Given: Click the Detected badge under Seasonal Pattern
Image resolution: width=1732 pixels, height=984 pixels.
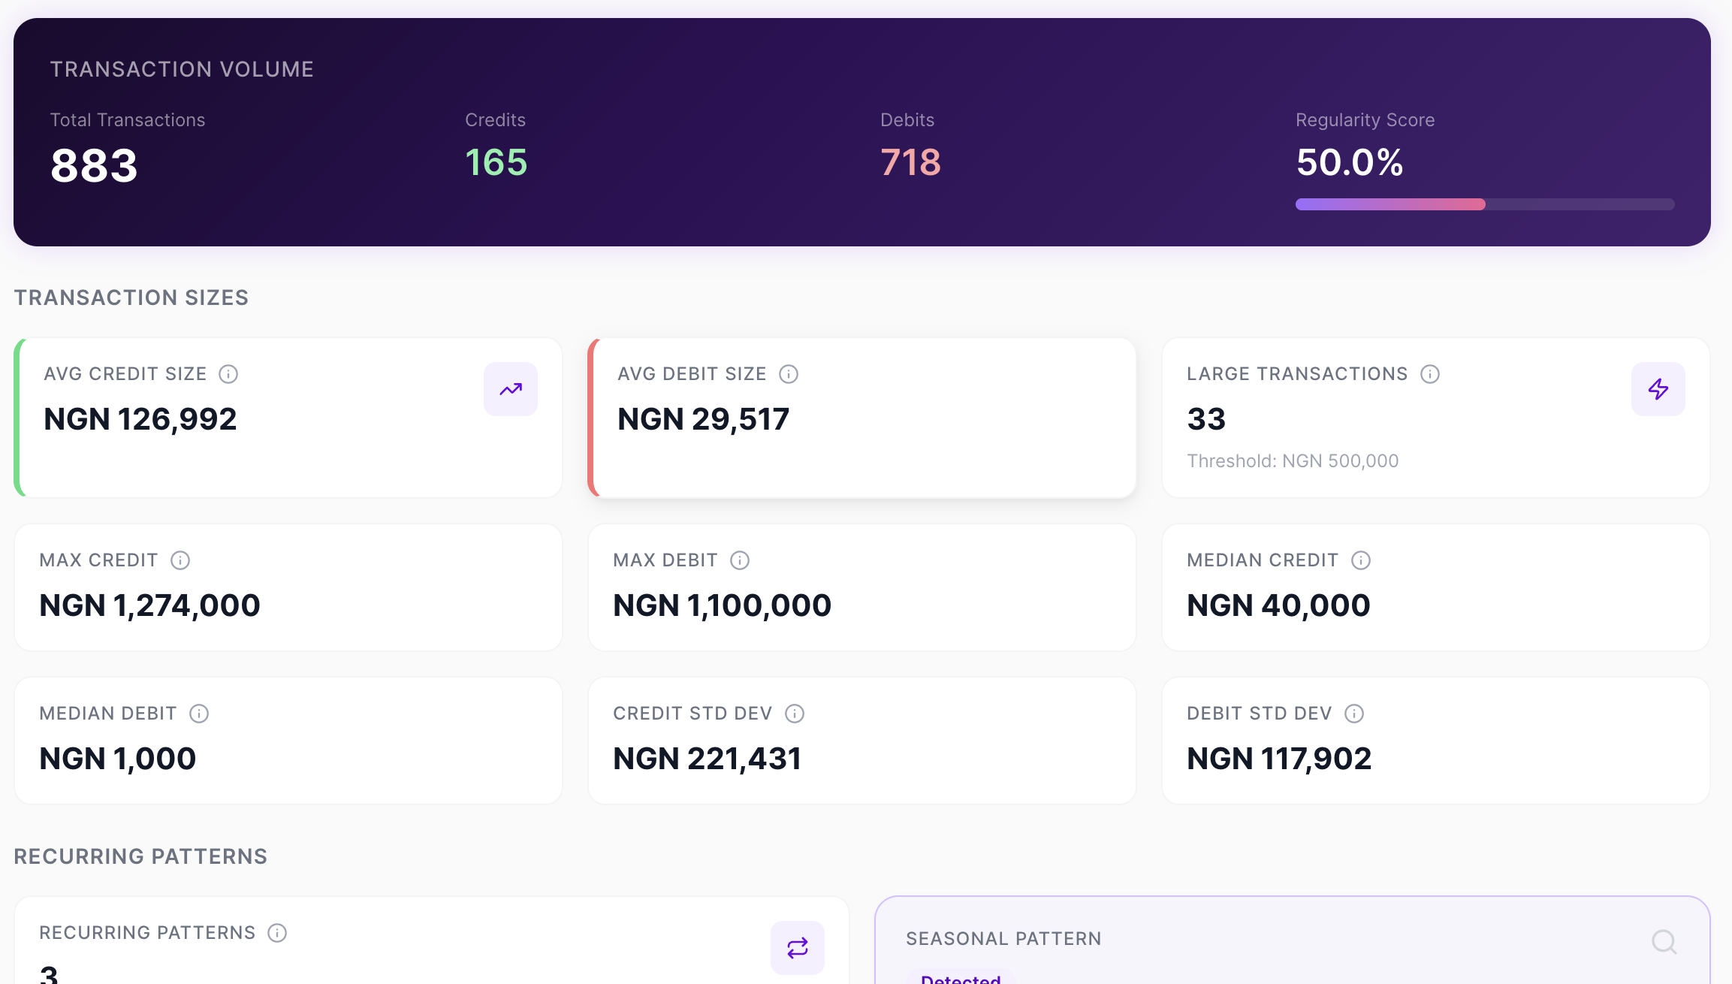Looking at the screenshot, I should (x=961, y=978).
